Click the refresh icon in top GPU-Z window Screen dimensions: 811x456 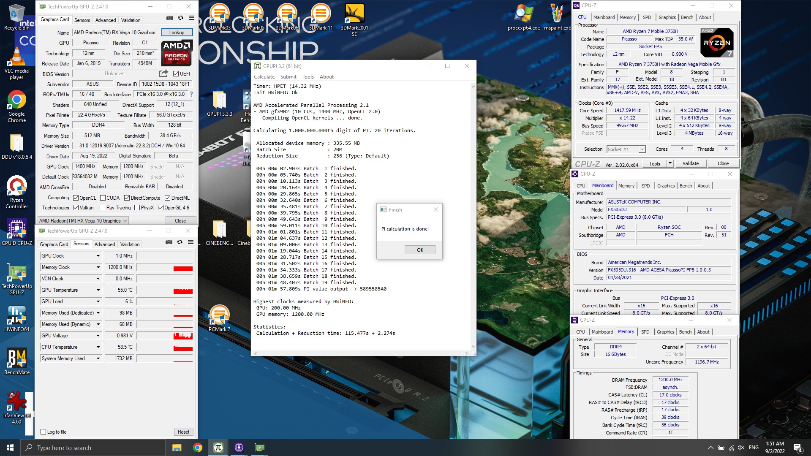tap(180, 18)
